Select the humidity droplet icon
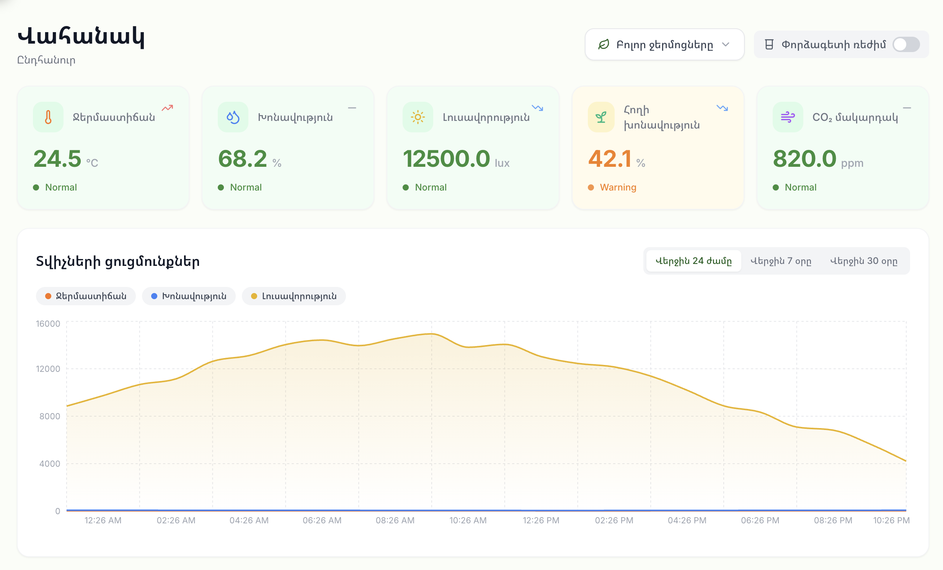This screenshot has width=943, height=570. tap(233, 117)
